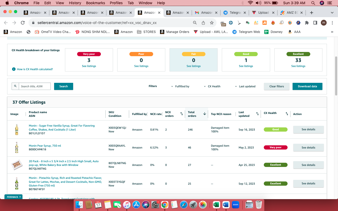Click the AMZ Scout extension icon
Image resolution: width=338 pixels, height=211 pixels.
click(x=256, y=23)
